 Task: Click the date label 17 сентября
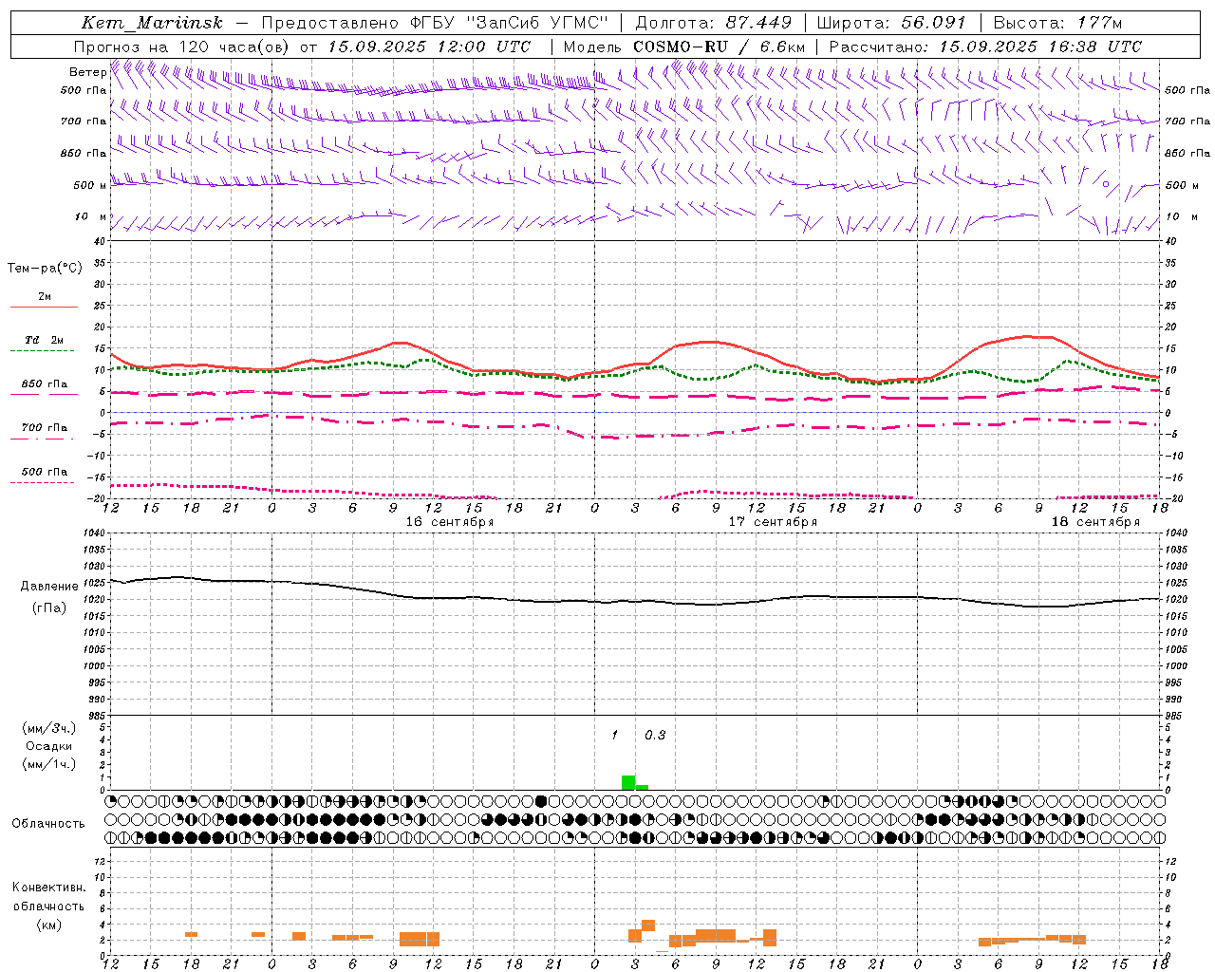click(773, 522)
